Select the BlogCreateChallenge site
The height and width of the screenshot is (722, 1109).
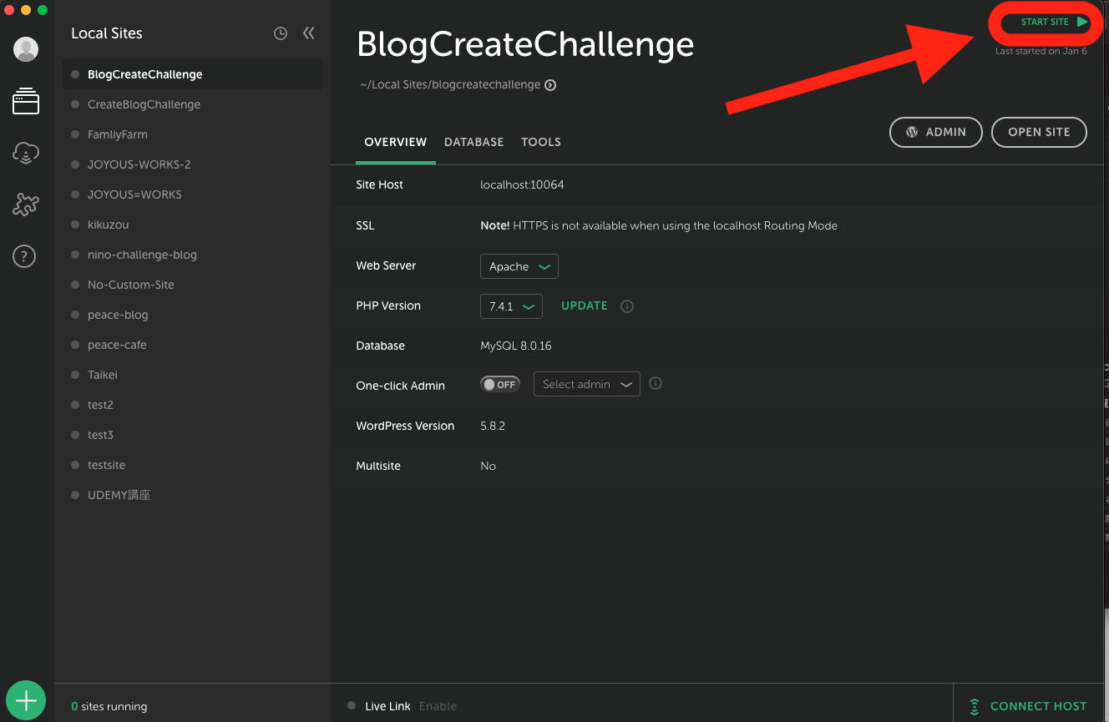pos(192,74)
